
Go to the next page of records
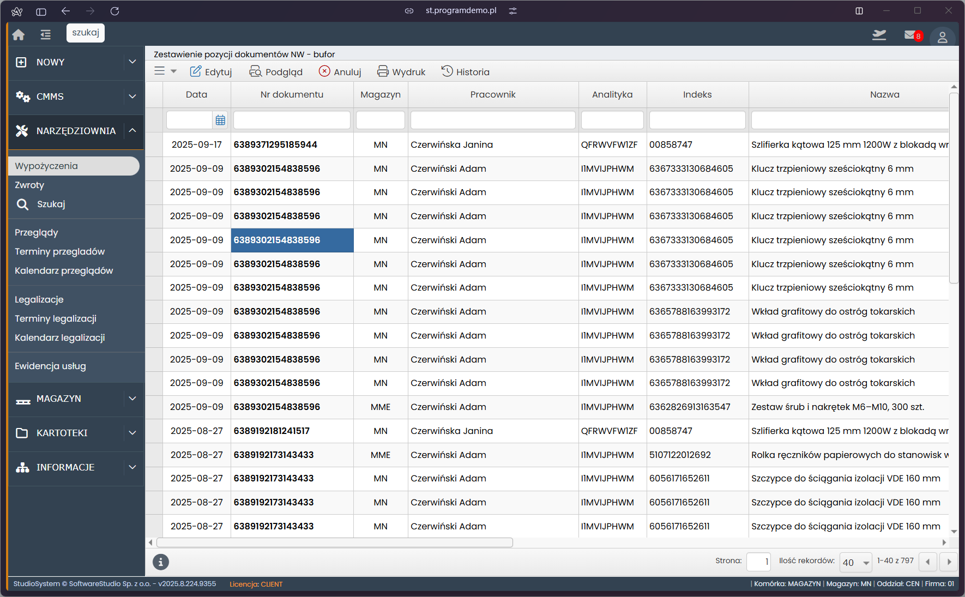click(x=949, y=562)
